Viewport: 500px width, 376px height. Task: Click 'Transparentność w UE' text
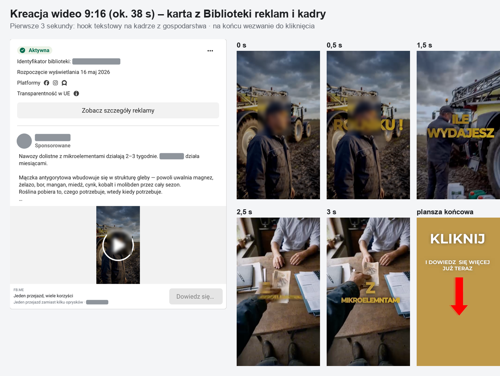pos(44,93)
